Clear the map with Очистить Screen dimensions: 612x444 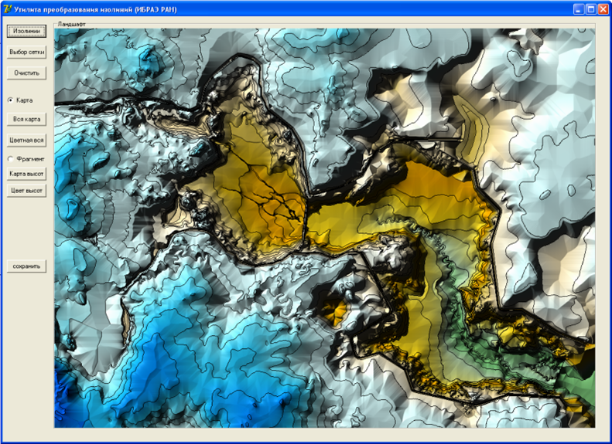(26, 73)
